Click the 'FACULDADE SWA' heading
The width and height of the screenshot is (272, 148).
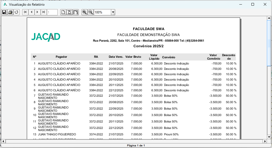(x=149, y=29)
